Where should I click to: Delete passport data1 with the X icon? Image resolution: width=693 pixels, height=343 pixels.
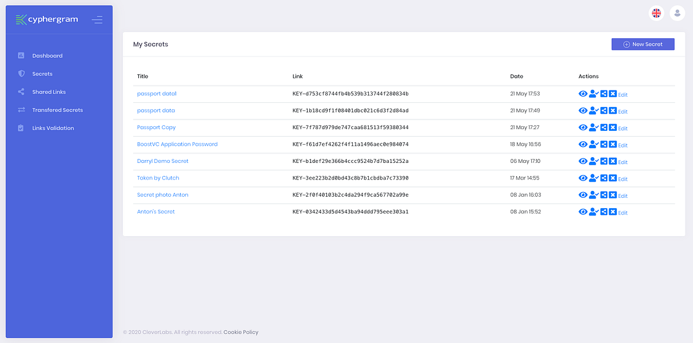[613, 94]
